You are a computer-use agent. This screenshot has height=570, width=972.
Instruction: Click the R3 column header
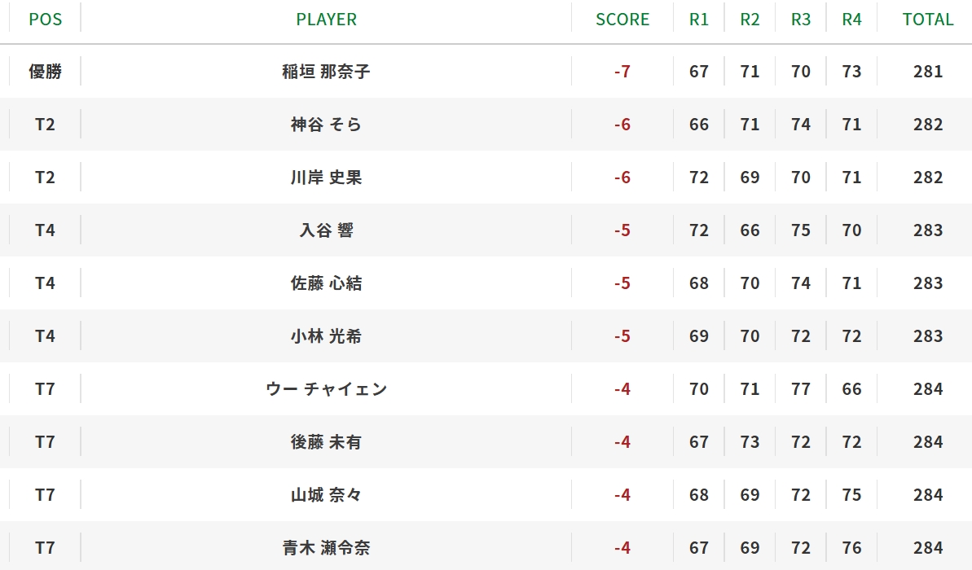coord(800,20)
